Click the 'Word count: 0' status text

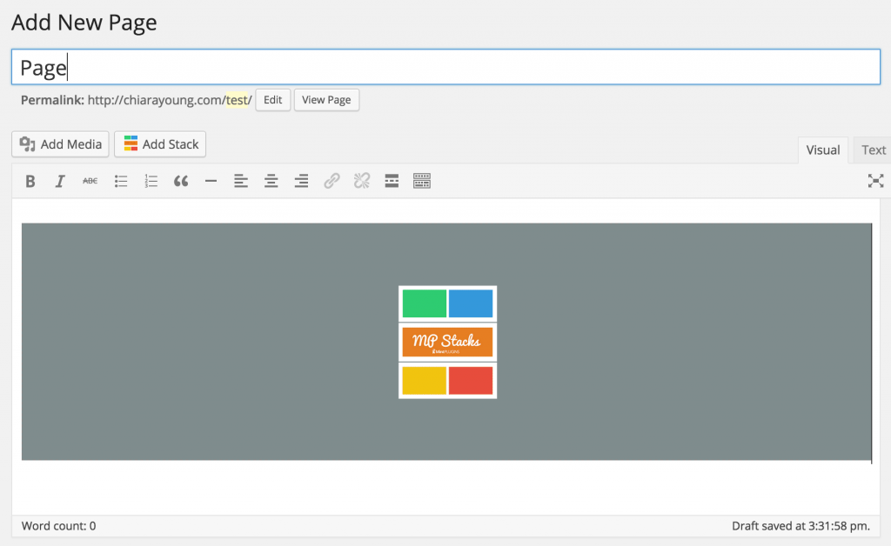[x=58, y=526]
